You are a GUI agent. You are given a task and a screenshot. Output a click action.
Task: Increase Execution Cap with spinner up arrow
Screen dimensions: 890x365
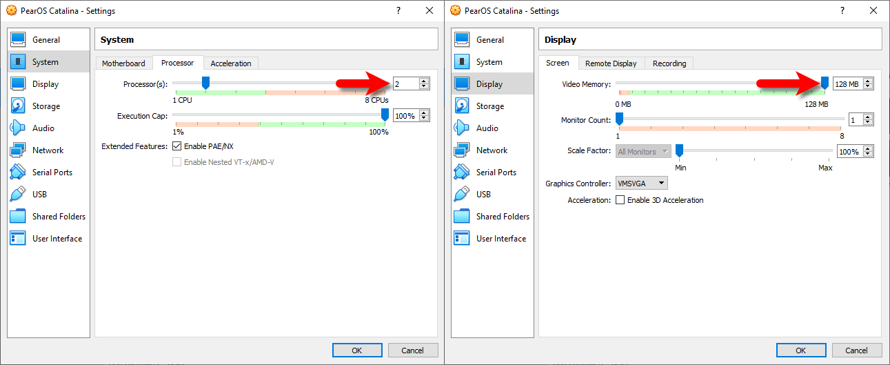pos(424,112)
